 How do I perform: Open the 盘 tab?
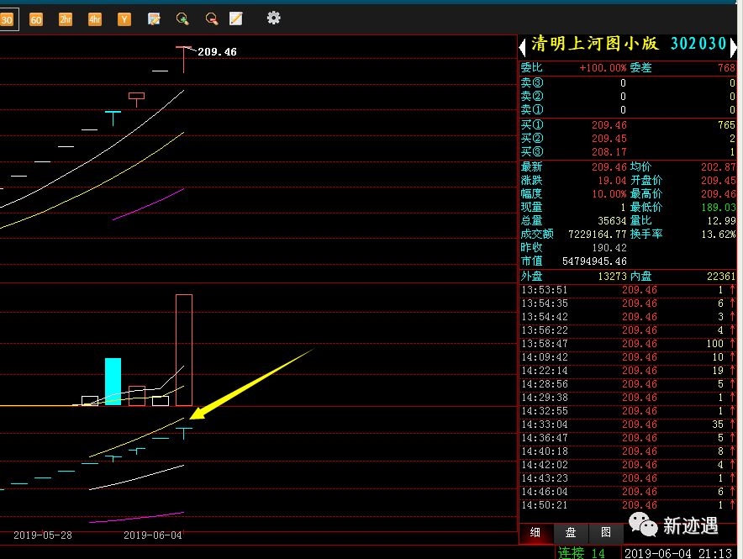[x=571, y=532]
